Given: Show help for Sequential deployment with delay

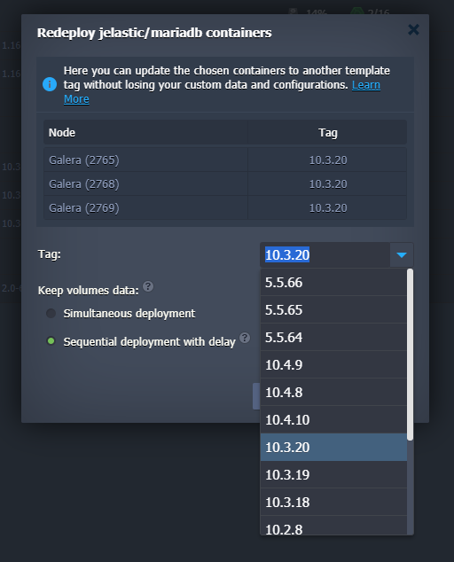Looking at the screenshot, I should pyautogui.click(x=245, y=338).
